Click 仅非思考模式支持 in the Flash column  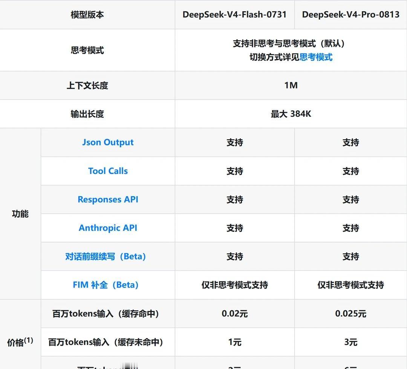tap(235, 285)
